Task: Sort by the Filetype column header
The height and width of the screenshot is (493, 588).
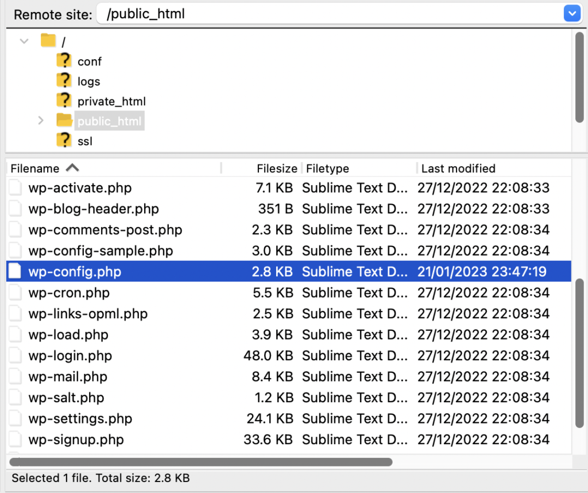Action: click(x=327, y=168)
